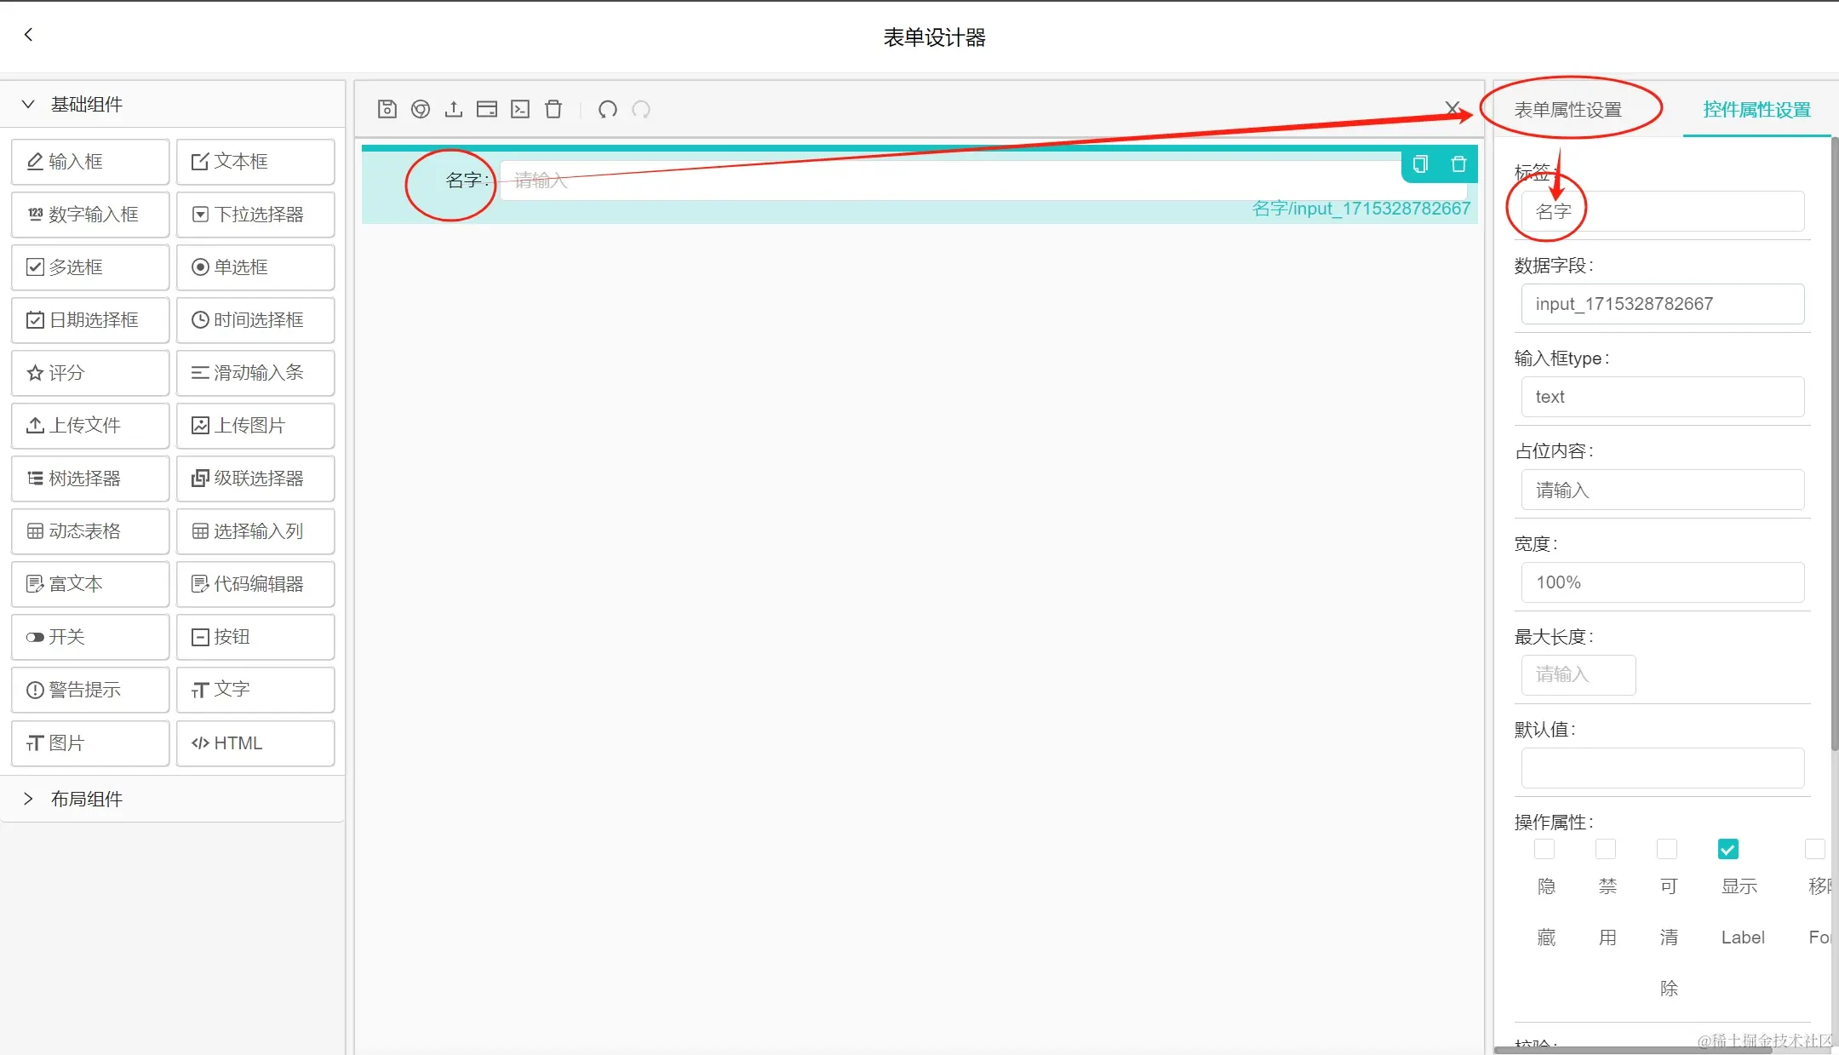Select the 控件属性设置 tab
The image size is (1839, 1055).
pyautogui.click(x=1756, y=110)
